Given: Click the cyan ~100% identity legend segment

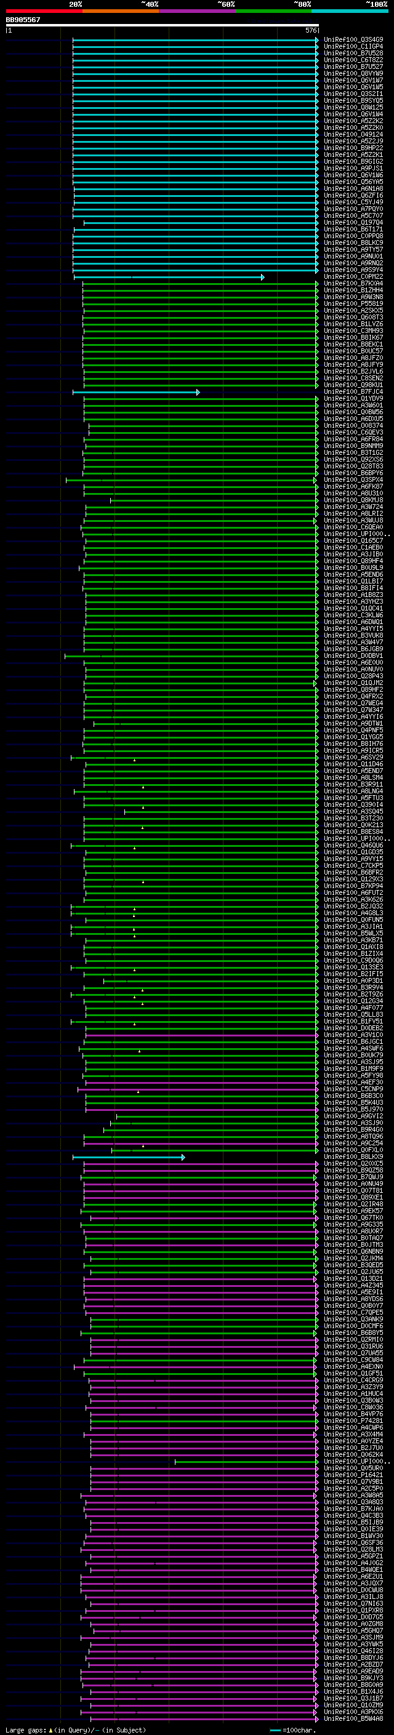Looking at the screenshot, I should tap(350, 11).
